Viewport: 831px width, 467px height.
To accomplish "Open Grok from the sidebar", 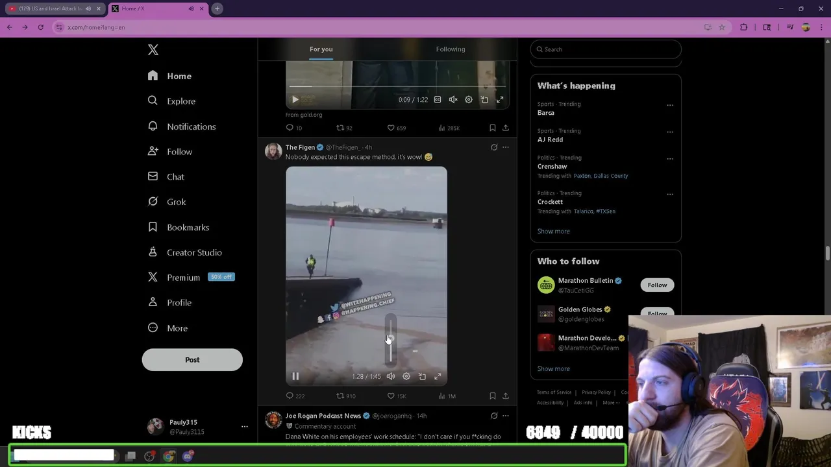I will 167,202.
